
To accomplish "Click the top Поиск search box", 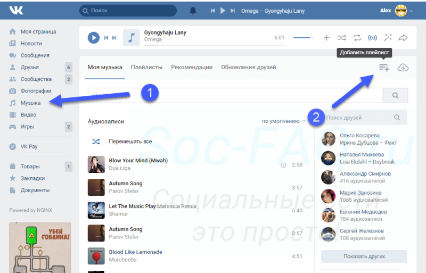I will [x=128, y=11].
